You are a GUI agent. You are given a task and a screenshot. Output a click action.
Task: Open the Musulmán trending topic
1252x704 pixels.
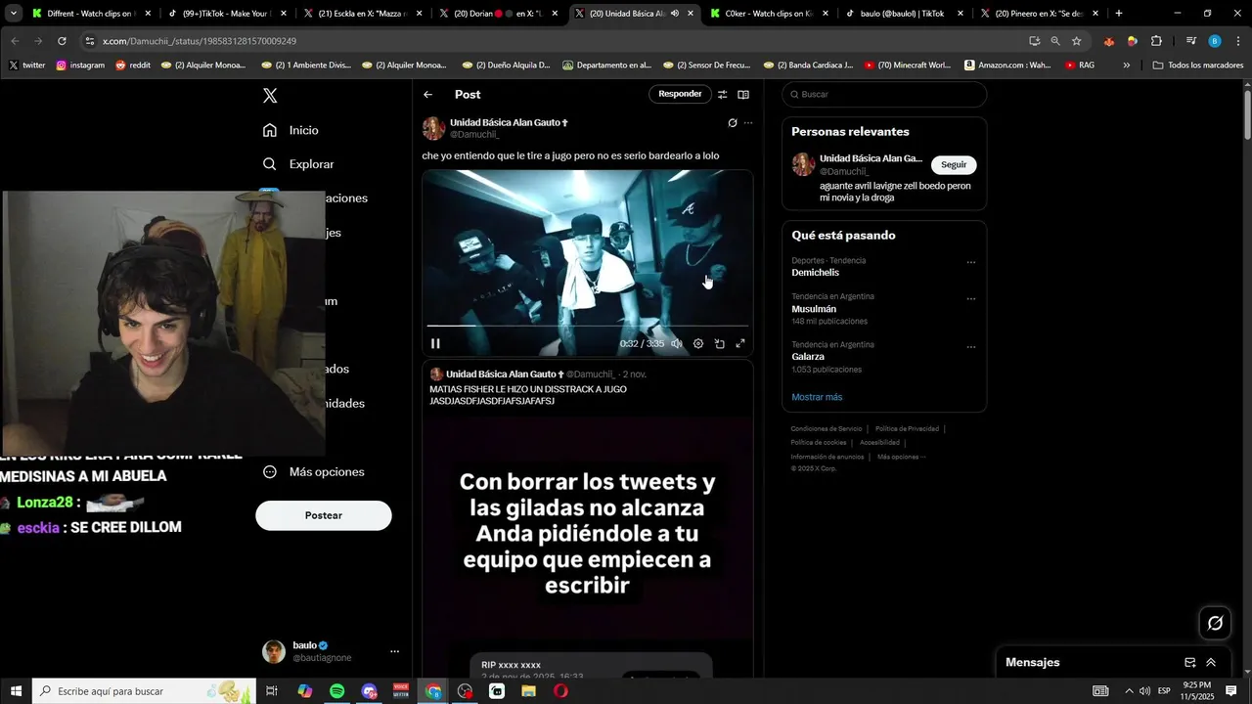click(x=814, y=309)
